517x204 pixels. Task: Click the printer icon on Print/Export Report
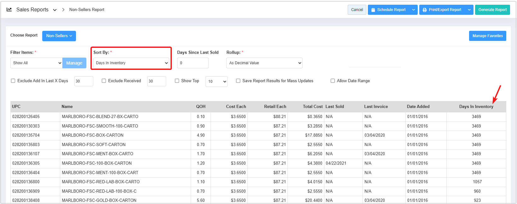425,10
